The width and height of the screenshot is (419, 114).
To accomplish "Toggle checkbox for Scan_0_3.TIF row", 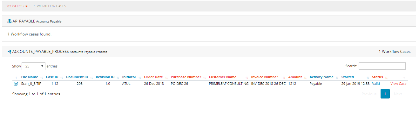I will (x=16, y=84).
